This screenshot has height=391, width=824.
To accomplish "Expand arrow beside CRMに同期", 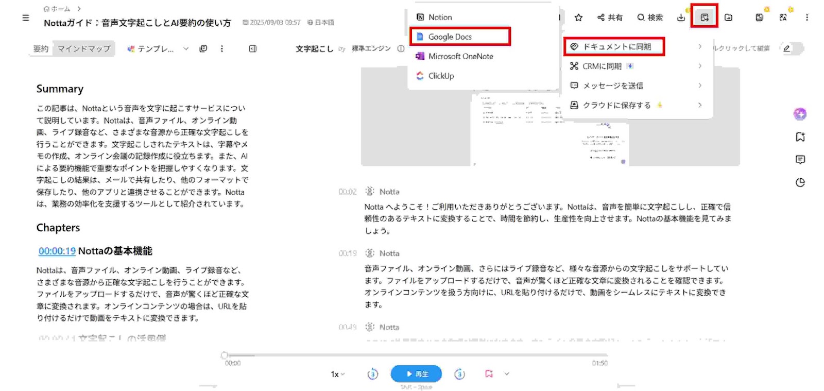I will tap(699, 66).
